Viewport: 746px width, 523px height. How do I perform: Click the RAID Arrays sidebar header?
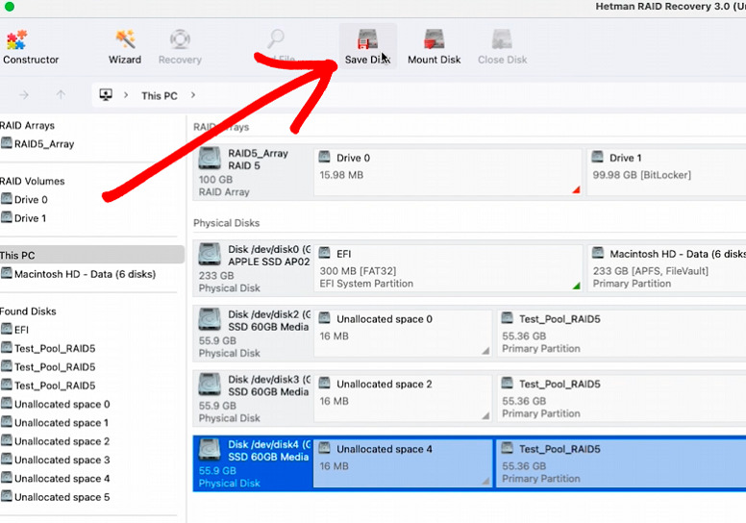27,126
